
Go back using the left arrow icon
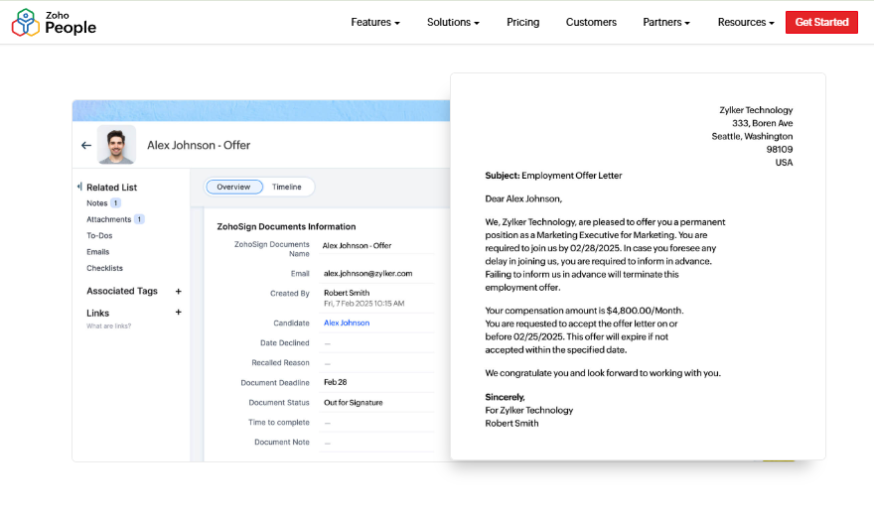[x=85, y=146]
